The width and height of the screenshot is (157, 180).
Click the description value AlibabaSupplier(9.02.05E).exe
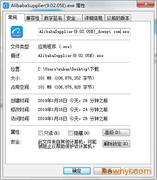click(71, 55)
